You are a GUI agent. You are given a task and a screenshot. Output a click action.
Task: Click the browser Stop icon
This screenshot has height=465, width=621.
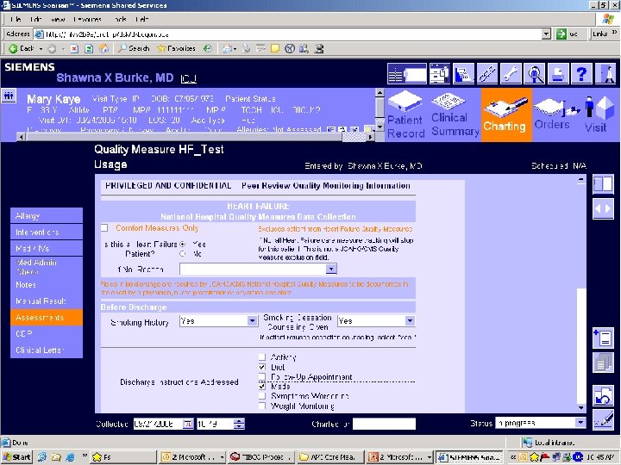coord(74,48)
